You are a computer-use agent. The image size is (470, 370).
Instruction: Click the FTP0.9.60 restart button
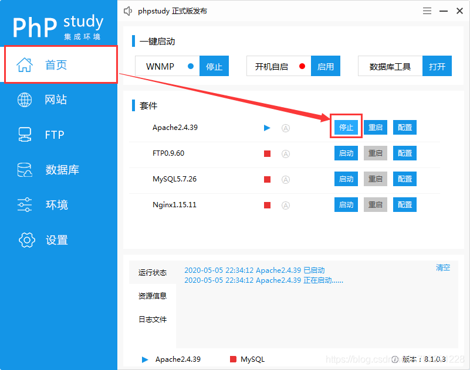click(376, 153)
